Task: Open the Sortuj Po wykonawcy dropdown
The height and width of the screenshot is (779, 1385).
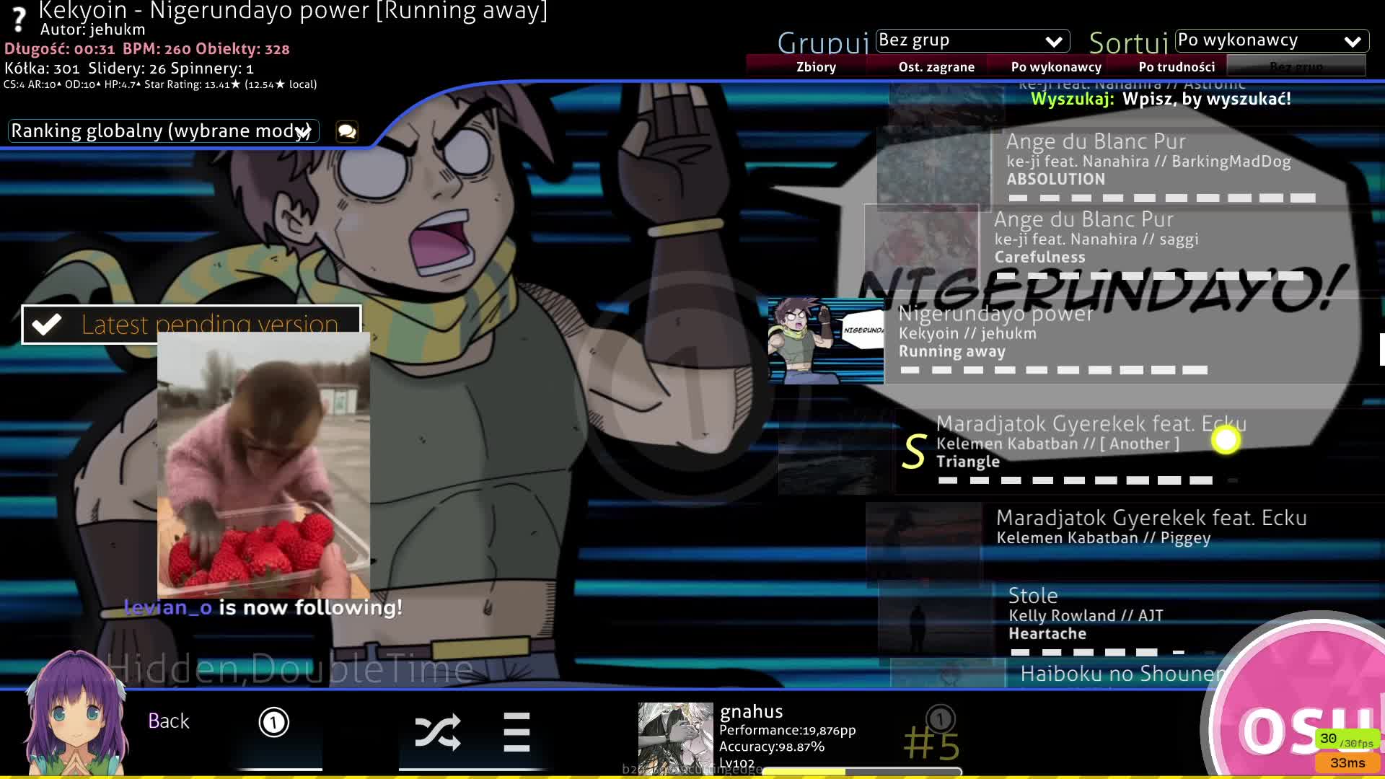Action: (x=1272, y=40)
